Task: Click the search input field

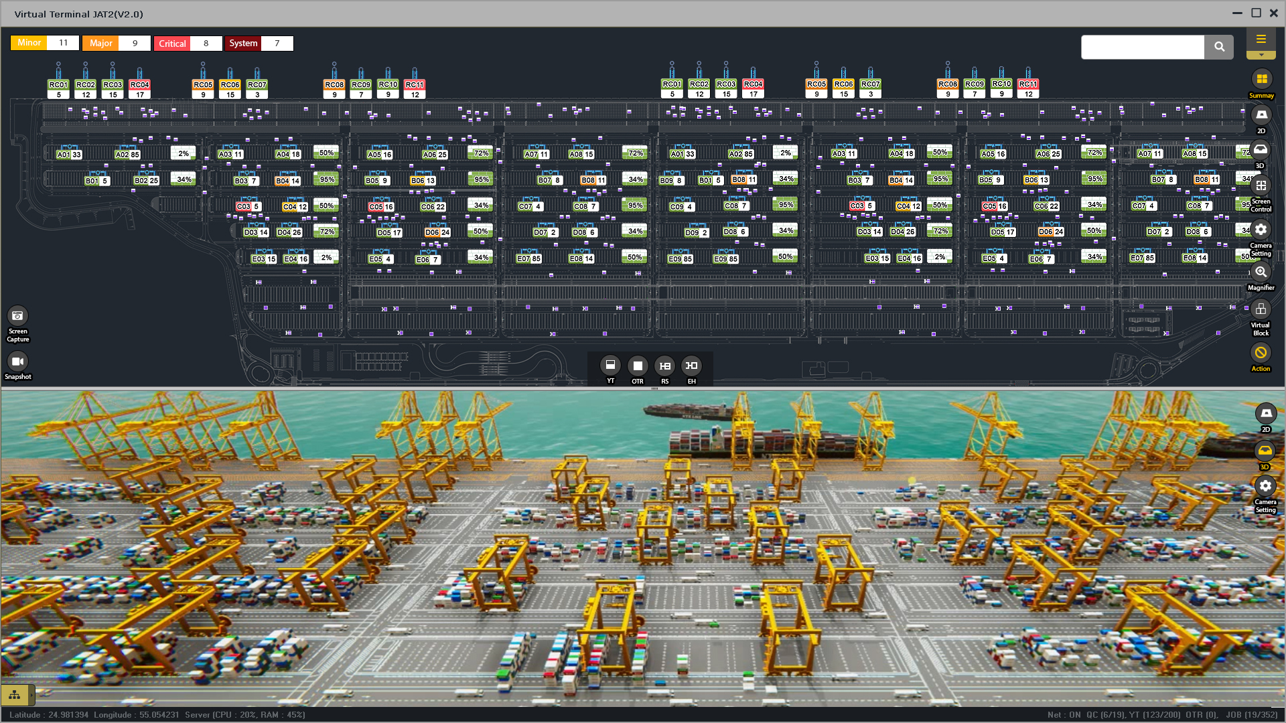Action: coord(1143,47)
